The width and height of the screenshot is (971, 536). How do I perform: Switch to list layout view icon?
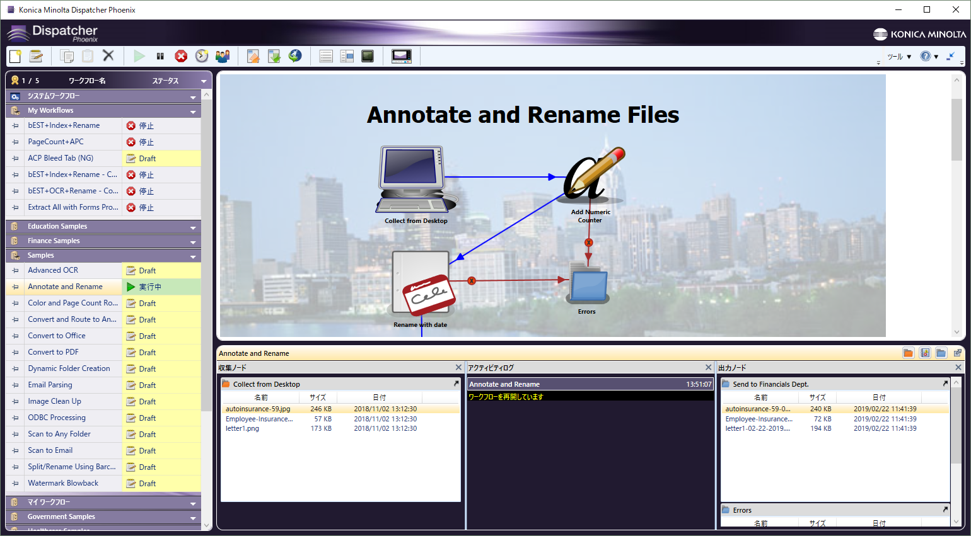click(x=326, y=56)
